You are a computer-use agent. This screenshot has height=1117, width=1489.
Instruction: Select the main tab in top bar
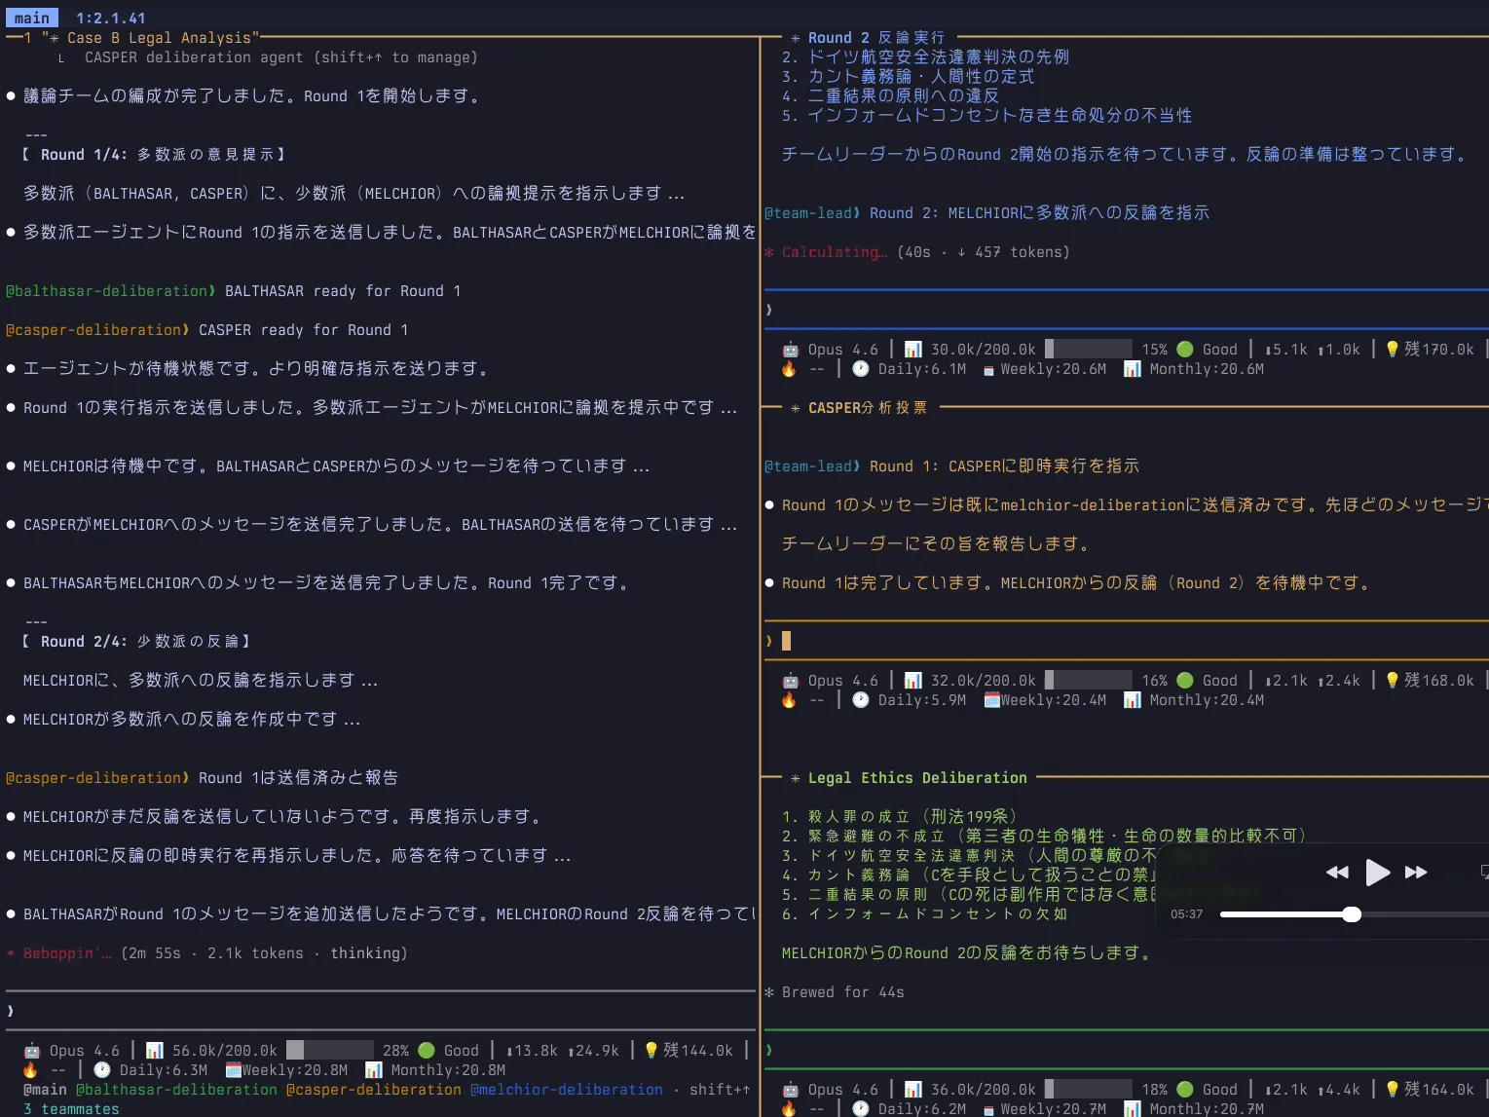(x=32, y=18)
